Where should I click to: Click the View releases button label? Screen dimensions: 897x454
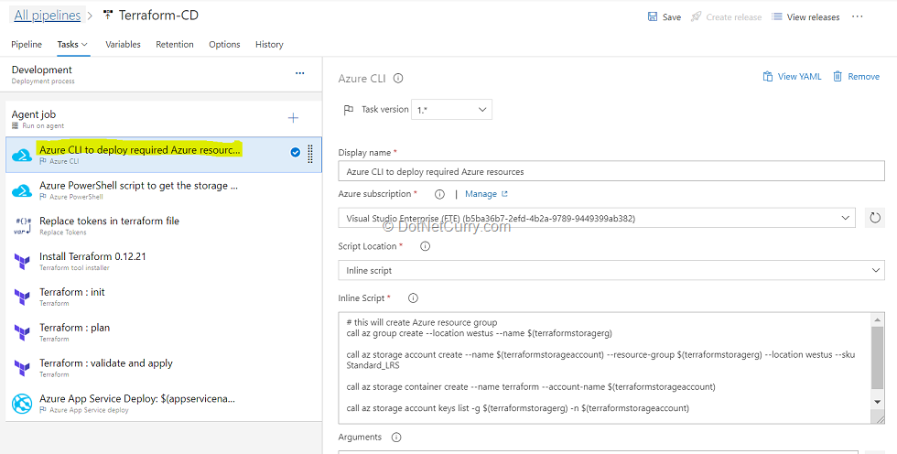pyautogui.click(x=814, y=17)
